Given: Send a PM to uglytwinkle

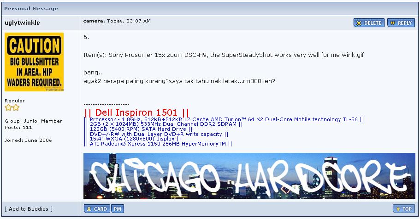Looking at the screenshot, I should click(117, 209).
